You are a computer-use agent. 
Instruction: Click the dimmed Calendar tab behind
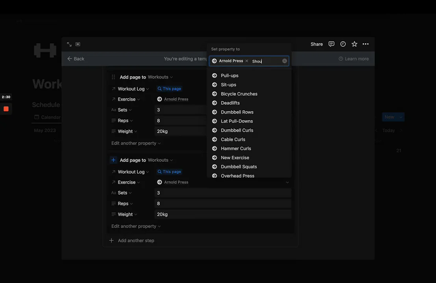coord(47,117)
